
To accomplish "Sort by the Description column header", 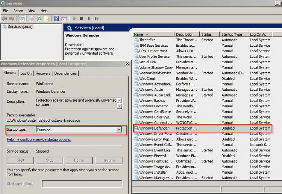I will click(187, 34).
